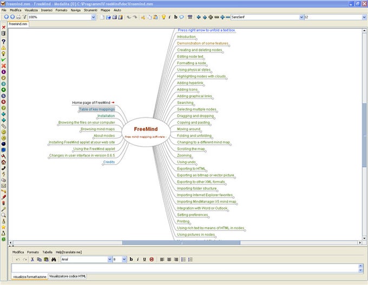Click the binoculars find icon
The width and height of the screenshot is (368, 285).
pos(54,259)
